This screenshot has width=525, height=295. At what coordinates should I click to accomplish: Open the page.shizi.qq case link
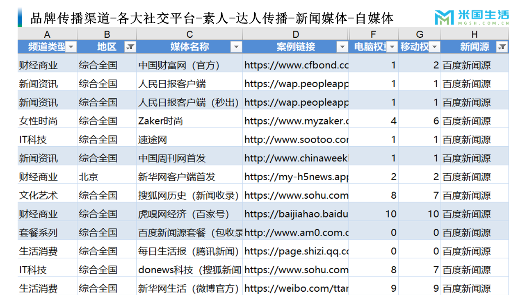[x=296, y=251]
